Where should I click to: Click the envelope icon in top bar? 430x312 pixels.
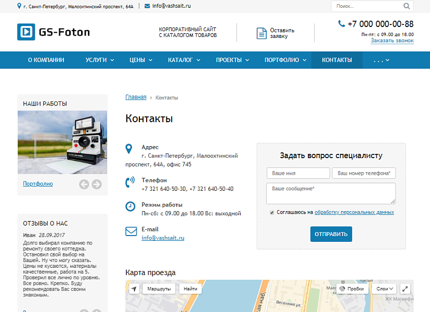pos(147,6)
